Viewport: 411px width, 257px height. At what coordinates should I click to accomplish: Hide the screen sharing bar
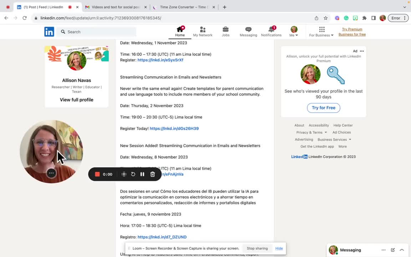click(x=279, y=248)
